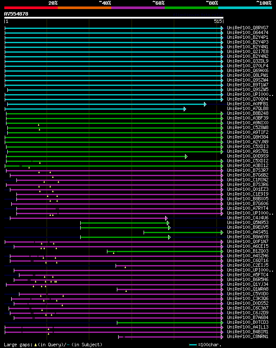The image size is (276, 348).
Task: Open hit UniRef100_A3BF39
Action: click(x=248, y=118)
